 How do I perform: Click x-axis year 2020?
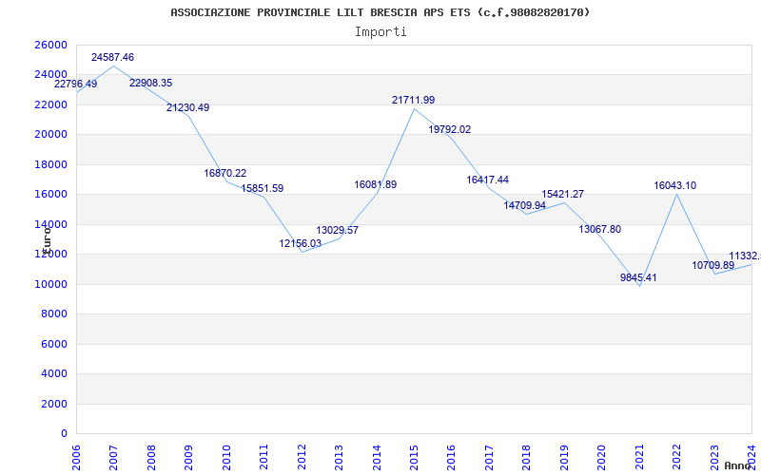(601, 458)
